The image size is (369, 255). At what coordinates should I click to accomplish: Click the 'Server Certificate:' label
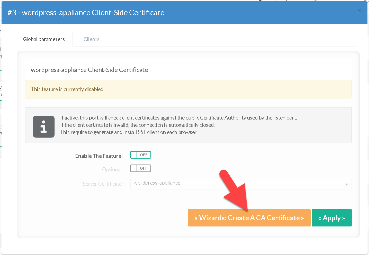click(x=102, y=184)
